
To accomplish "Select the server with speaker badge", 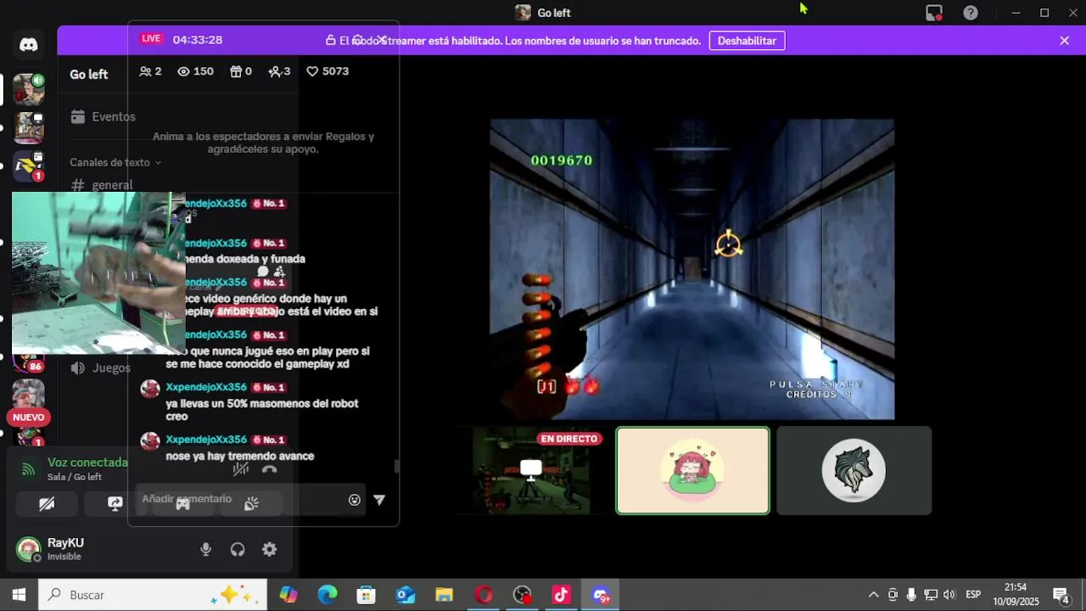I will [x=28, y=89].
